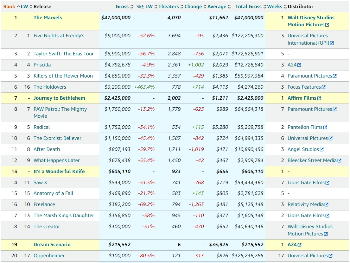Sort by Weeks column header

point(277,7)
